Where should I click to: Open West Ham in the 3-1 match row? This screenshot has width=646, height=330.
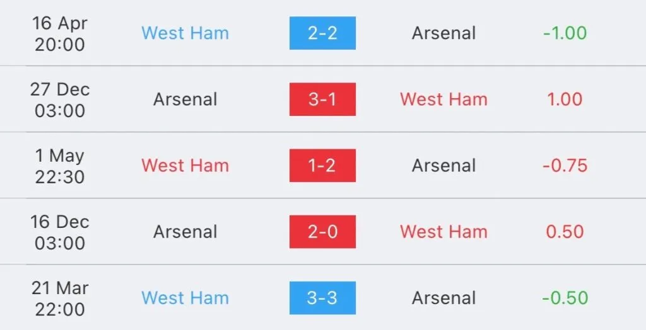coord(443,100)
